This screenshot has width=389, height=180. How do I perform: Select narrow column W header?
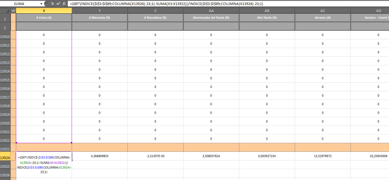[13, 11]
